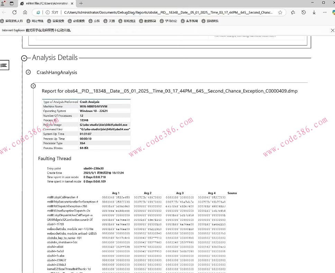Open the browser history icon

pos(304,12)
